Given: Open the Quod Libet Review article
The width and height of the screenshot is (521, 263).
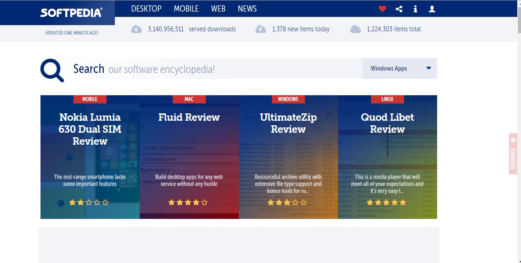Looking at the screenshot, I should pyautogui.click(x=388, y=123).
